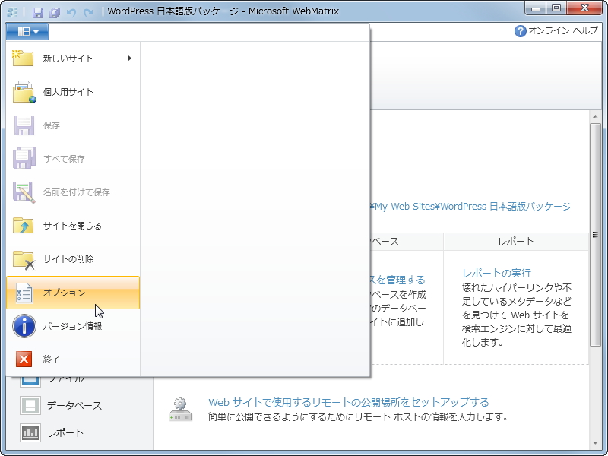Open the application menu dropdown
Image resolution: width=608 pixels, height=456 pixels.
[28, 31]
